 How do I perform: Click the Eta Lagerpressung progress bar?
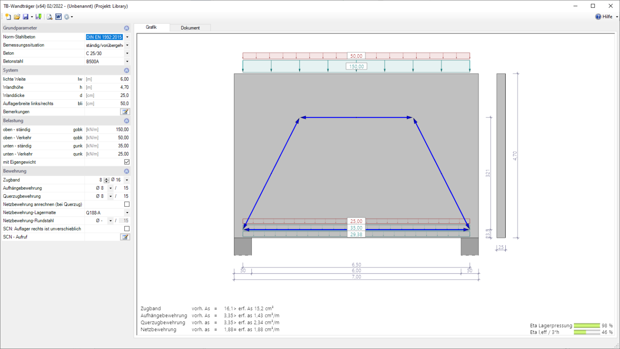586,326
